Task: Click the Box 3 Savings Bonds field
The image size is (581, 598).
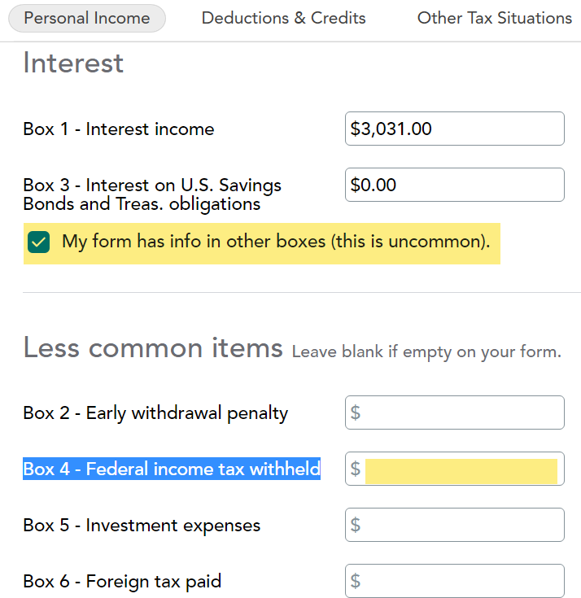Action: 454,185
